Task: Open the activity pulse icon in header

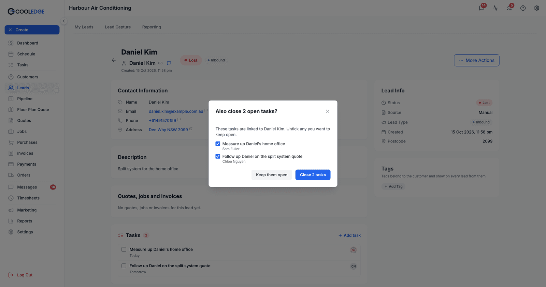Action: [495, 8]
